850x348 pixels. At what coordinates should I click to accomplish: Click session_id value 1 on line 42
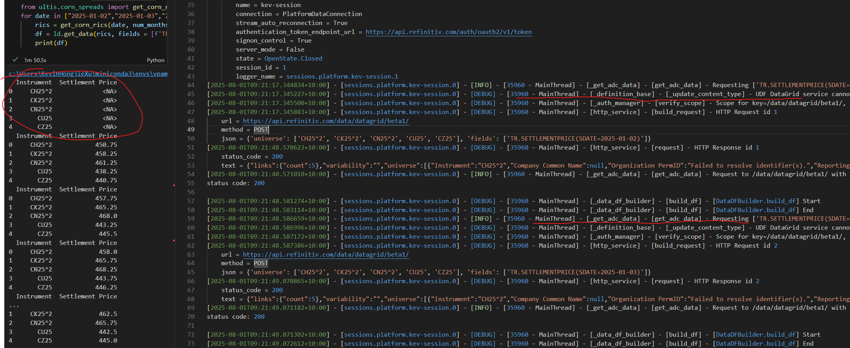click(x=284, y=68)
